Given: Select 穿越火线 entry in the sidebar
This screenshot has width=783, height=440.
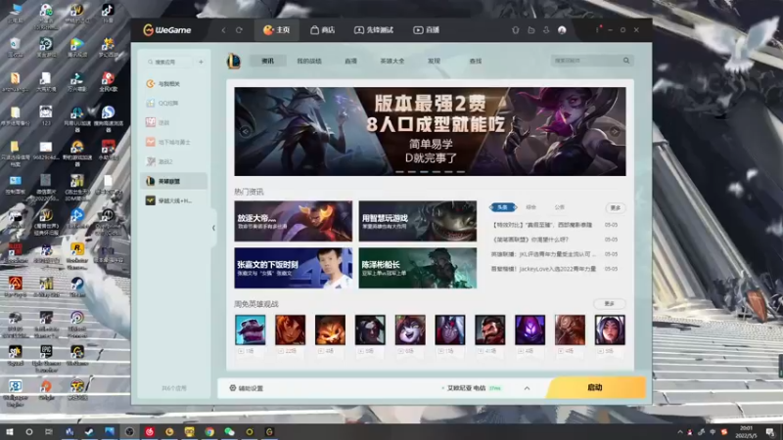Looking at the screenshot, I should click(x=174, y=200).
